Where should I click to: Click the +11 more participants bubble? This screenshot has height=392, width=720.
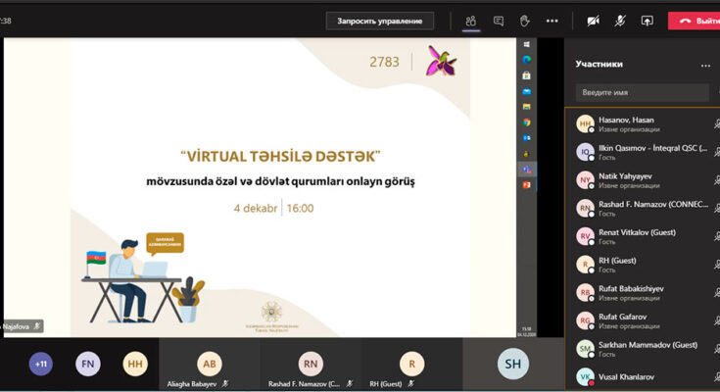pos(41,364)
